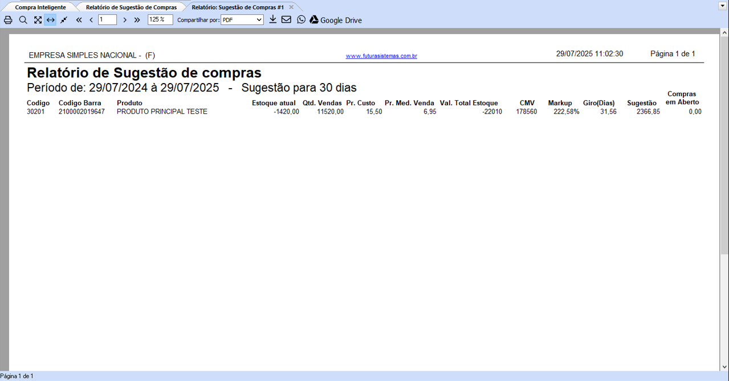
Task: Go to the previous page
Action: point(91,20)
